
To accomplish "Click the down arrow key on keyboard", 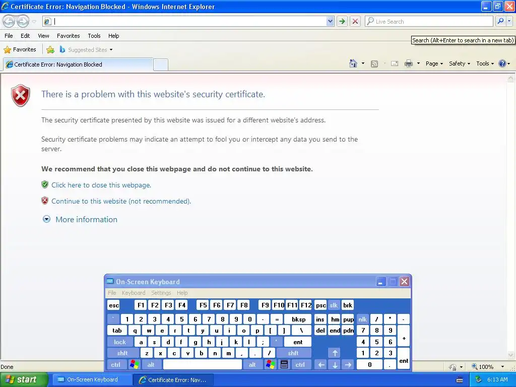I will [335, 365].
